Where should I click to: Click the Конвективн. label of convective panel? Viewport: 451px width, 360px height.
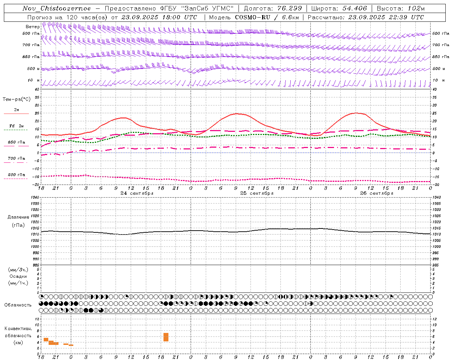pos(18,329)
